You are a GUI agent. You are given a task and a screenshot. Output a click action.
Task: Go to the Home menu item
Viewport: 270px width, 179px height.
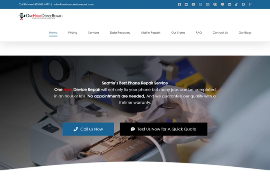(x=53, y=32)
